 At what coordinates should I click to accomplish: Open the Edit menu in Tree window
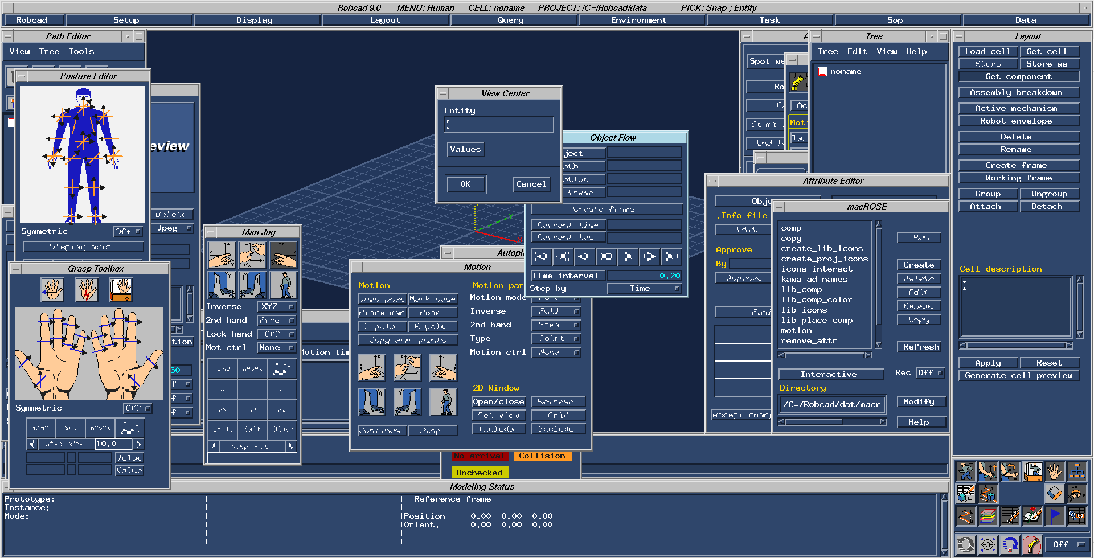pyautogui.click(x=857, y=51)
